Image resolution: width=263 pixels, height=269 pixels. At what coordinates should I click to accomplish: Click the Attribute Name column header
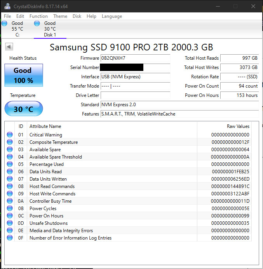click(112, 126)
